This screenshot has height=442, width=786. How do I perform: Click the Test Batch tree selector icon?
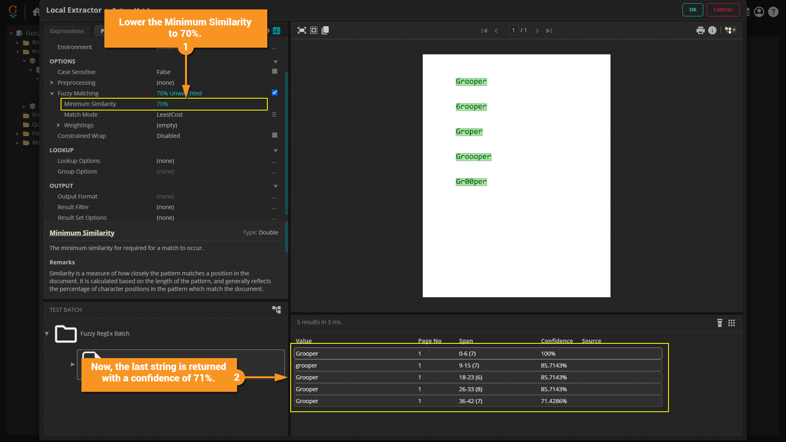(277, 310)
